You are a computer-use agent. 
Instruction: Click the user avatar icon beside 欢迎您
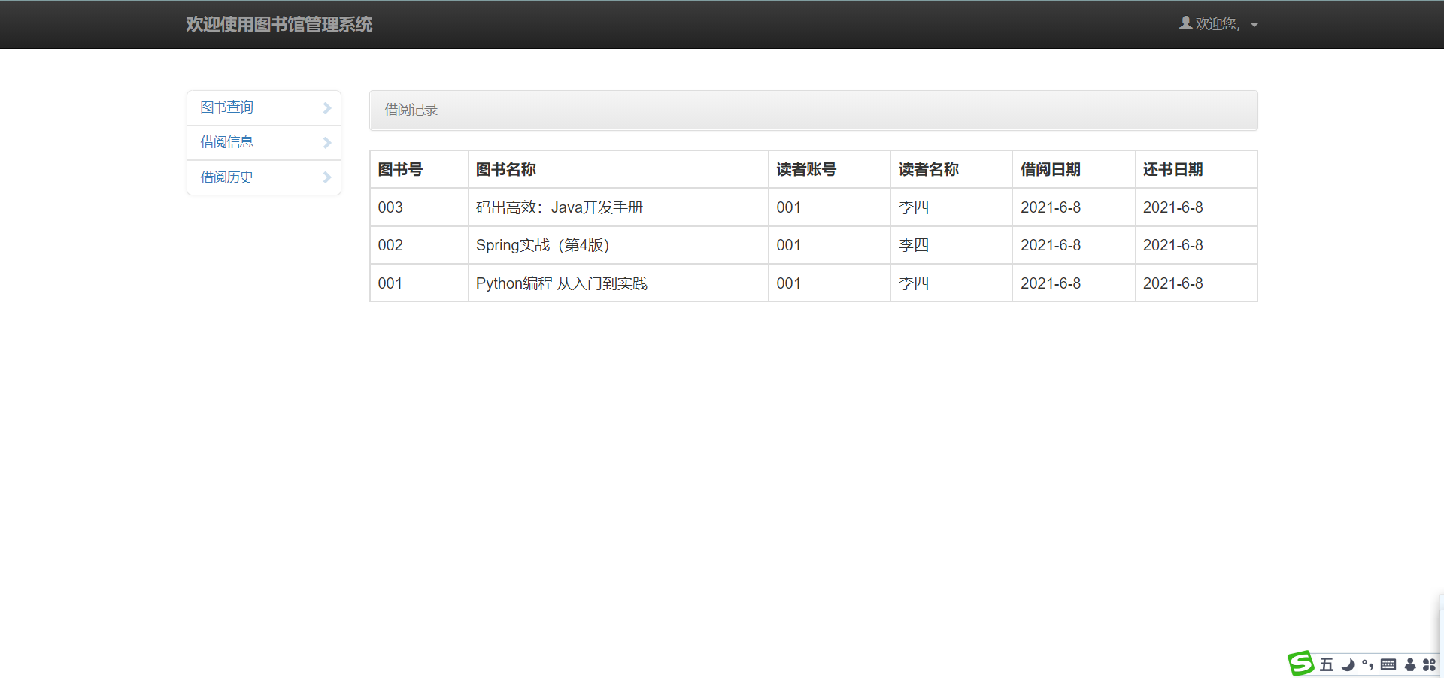(1185, 23)
